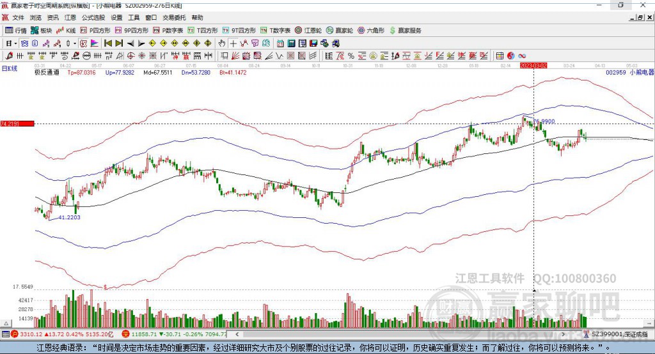Click the Up=77.9282 channel value
Image resolution: width=655 pixels, height=354 pixels.
click(120, 73)
